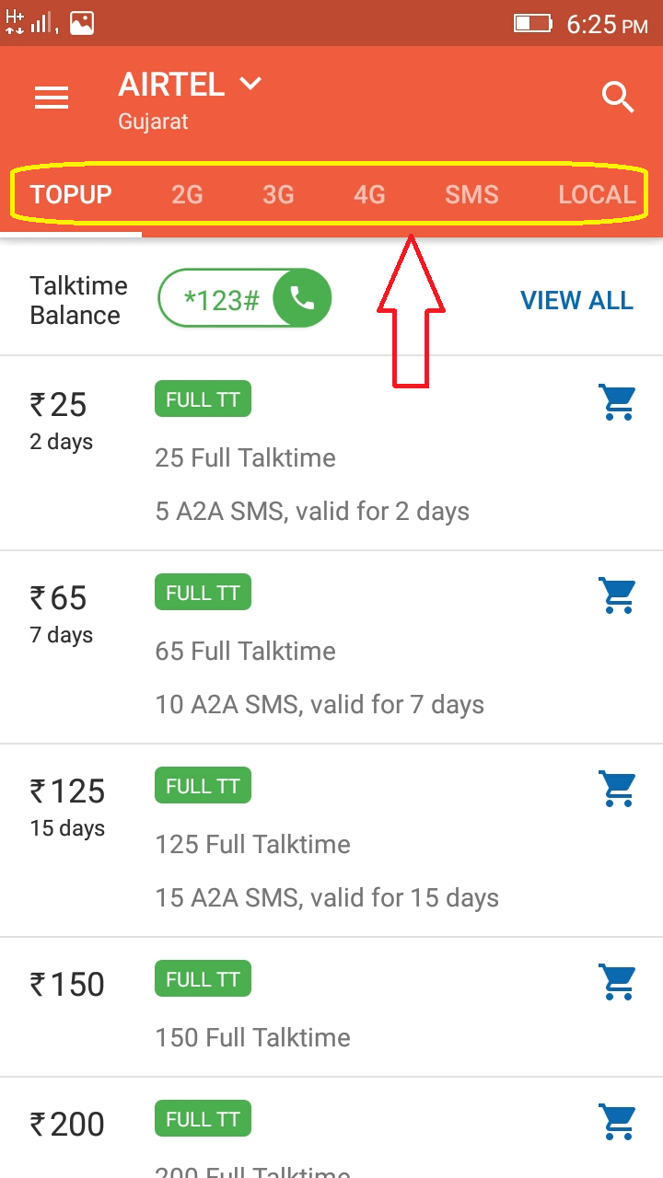The image size is (663, 1178).
Task: Tap the cart icon for ₹150 plan
Action: [x=617, y=982]
